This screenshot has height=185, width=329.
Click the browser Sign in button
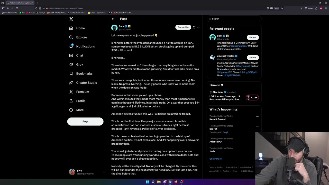coord(308,8)
